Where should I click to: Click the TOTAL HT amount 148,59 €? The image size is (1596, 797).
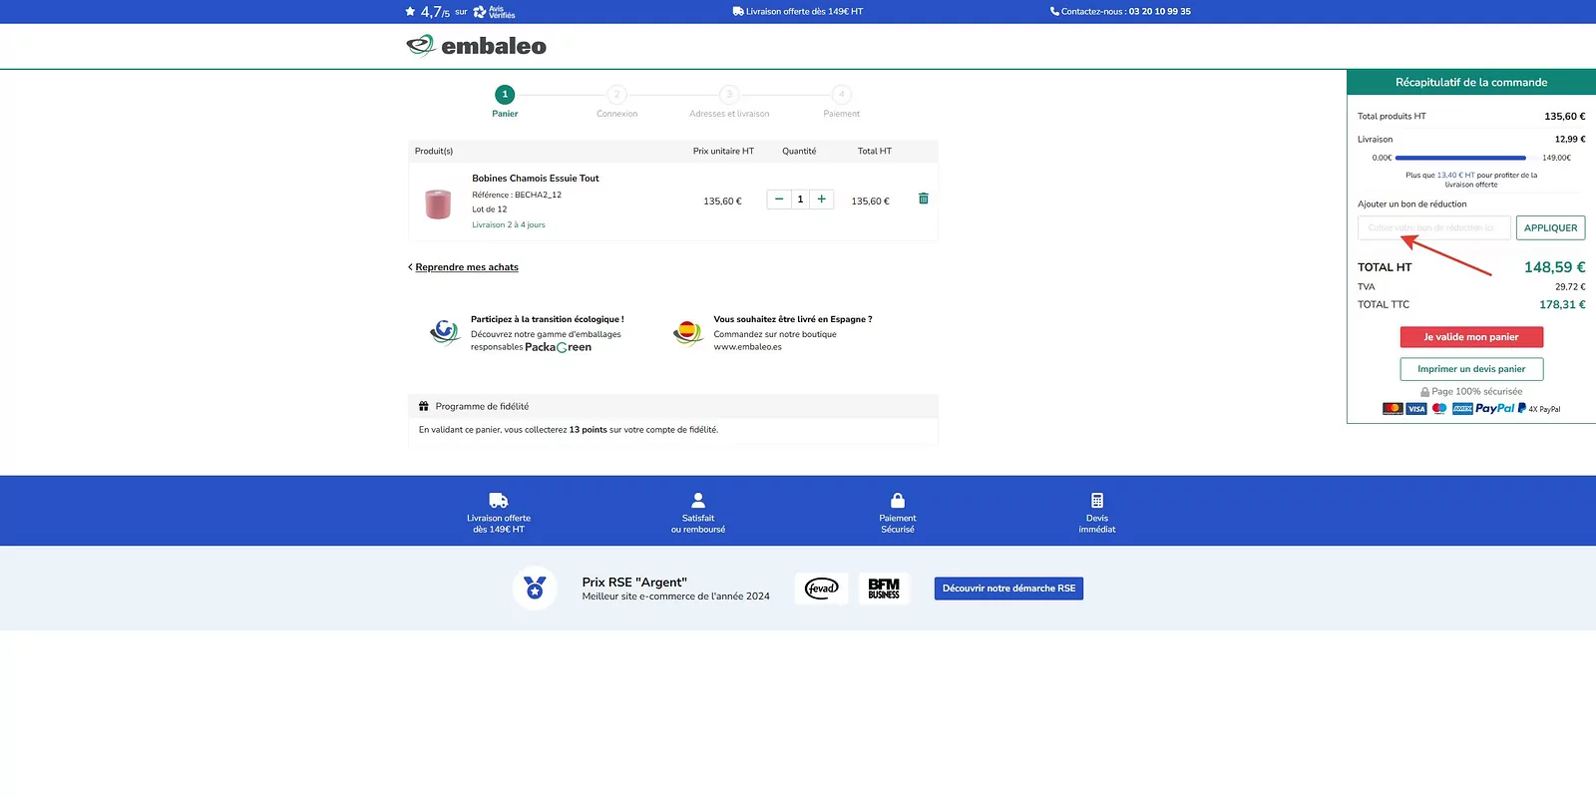pyautogui.click(x=1554, y=267)
